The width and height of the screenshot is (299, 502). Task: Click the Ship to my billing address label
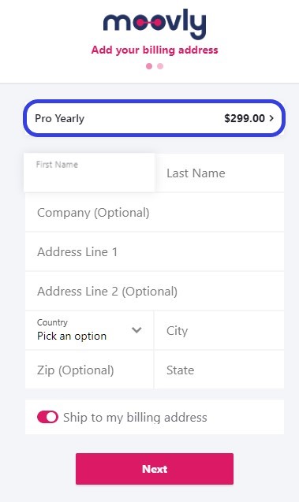[135, 418]
